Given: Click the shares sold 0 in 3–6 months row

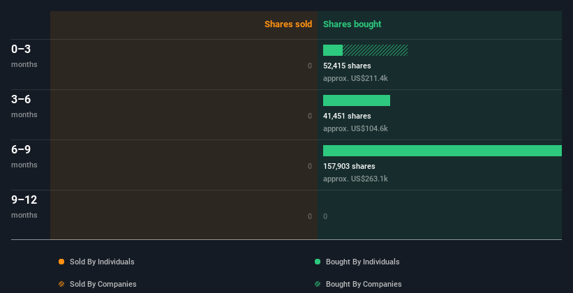Looking at the screenshot, I should tap(310, 116).
